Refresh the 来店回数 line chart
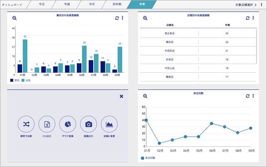The width and height of the screenshot is (267, 167). [247, 96]
